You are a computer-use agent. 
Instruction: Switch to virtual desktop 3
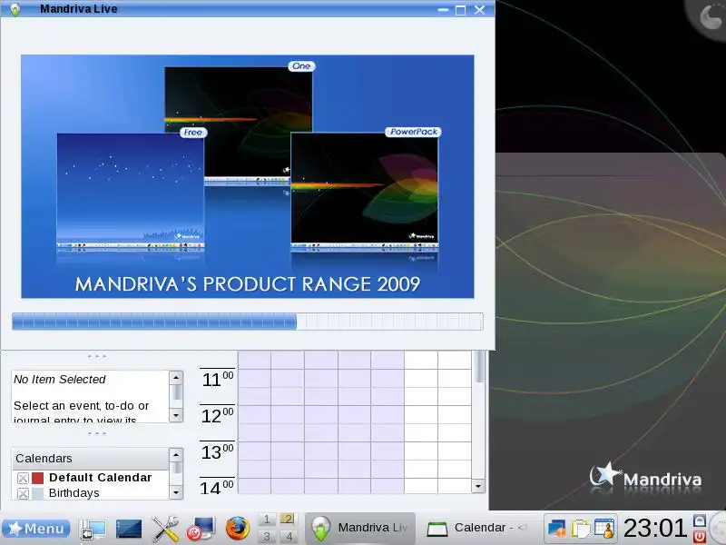(267, 537)
